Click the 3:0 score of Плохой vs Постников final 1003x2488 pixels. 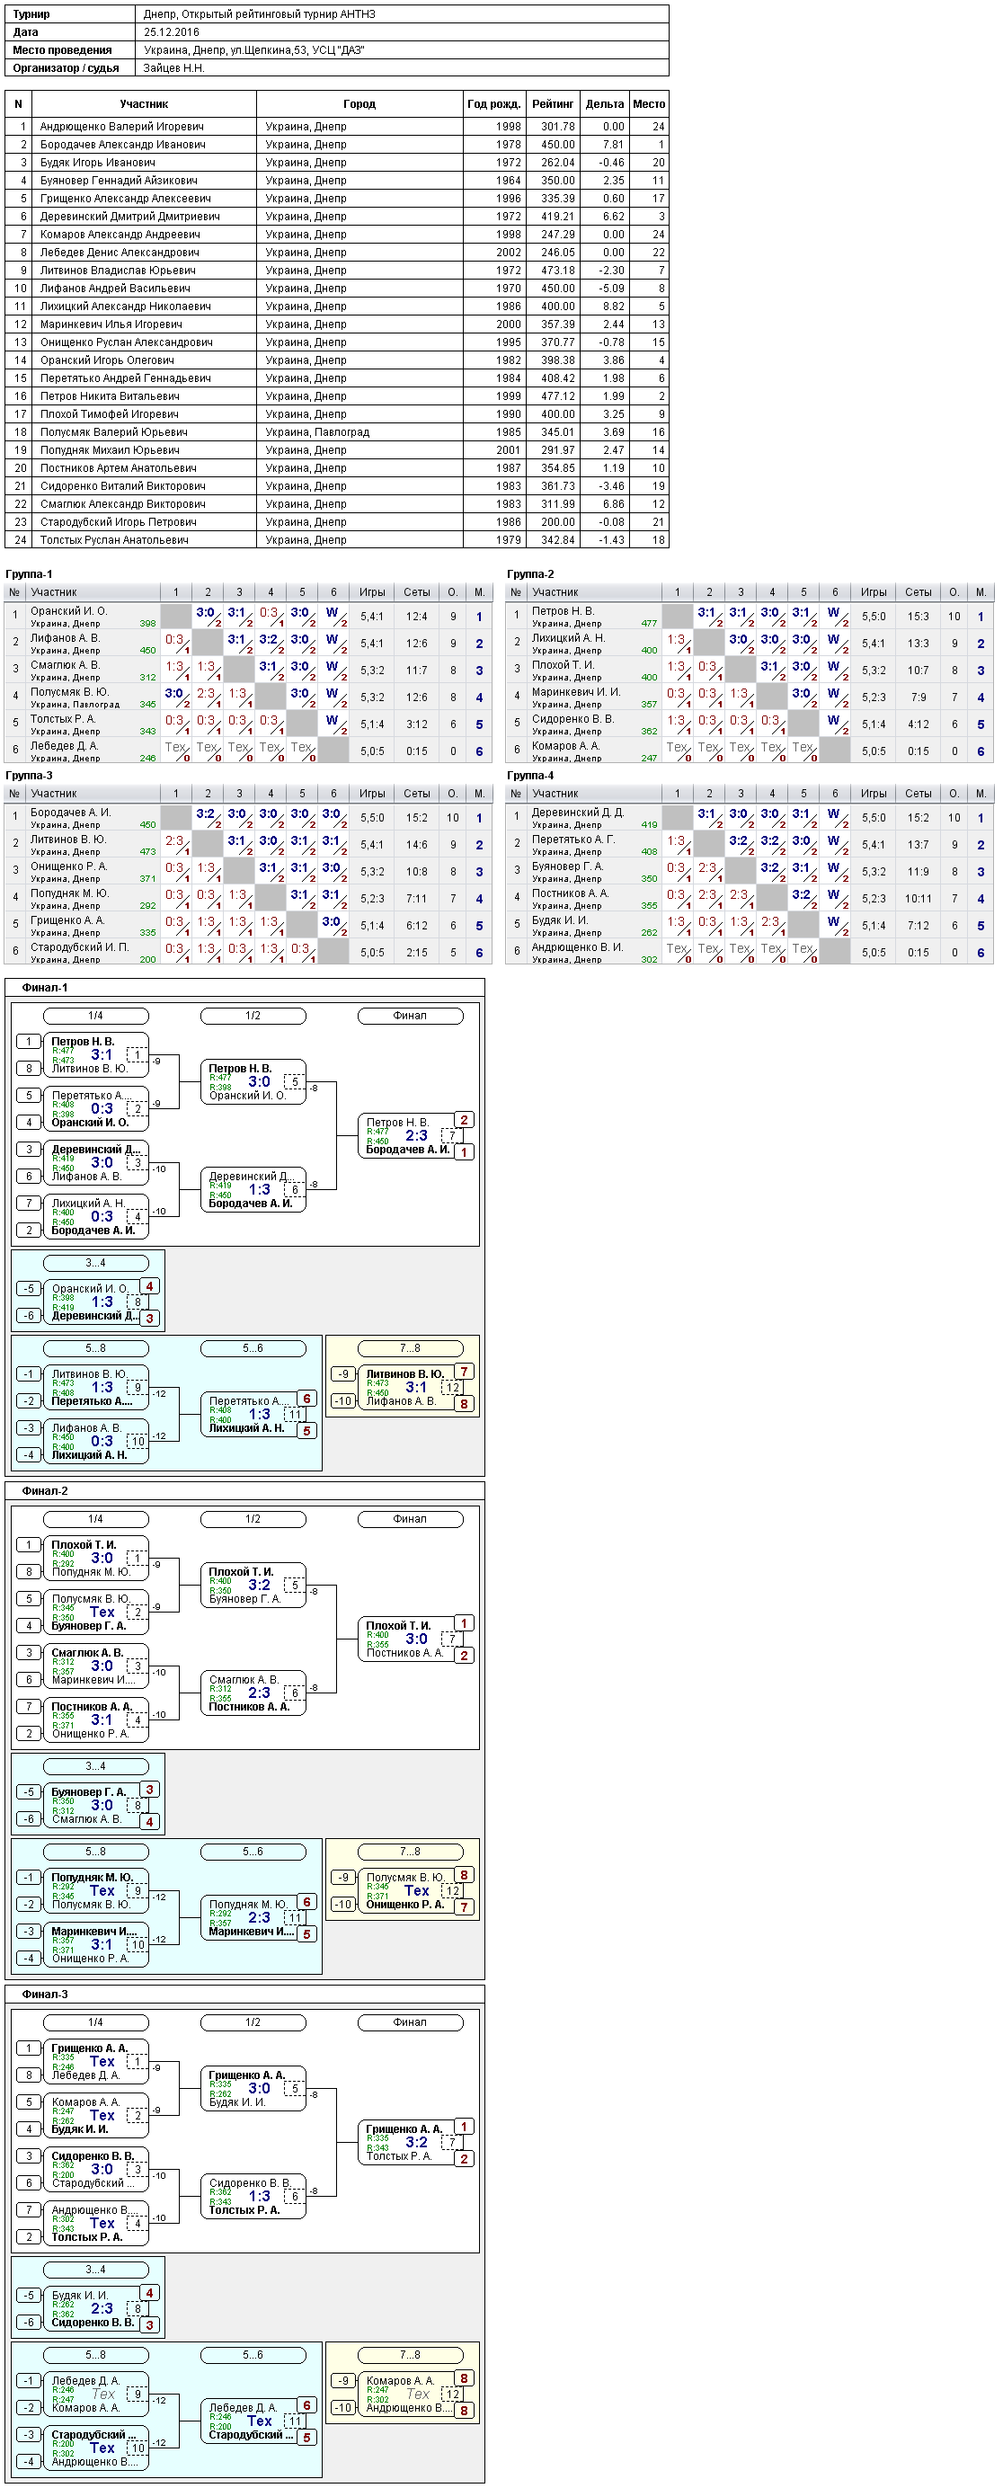pos(416,1639)
